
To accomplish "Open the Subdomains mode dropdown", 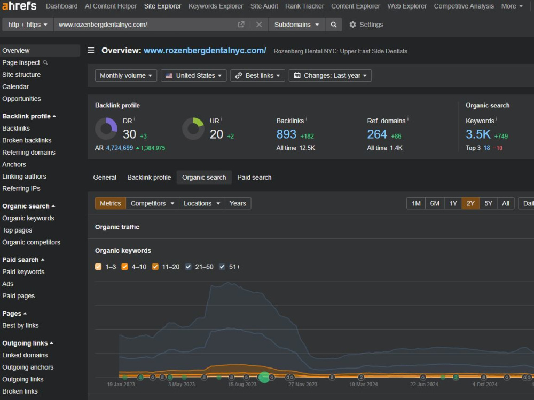I will 296,25.
